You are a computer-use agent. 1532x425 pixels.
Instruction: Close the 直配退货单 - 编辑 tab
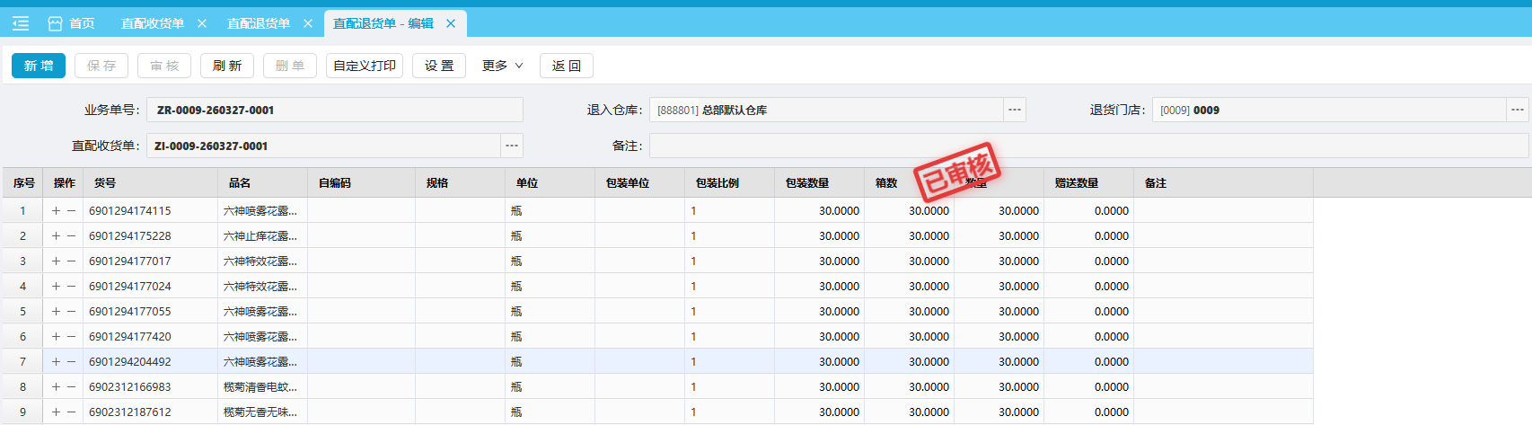[x=451, y=23]
